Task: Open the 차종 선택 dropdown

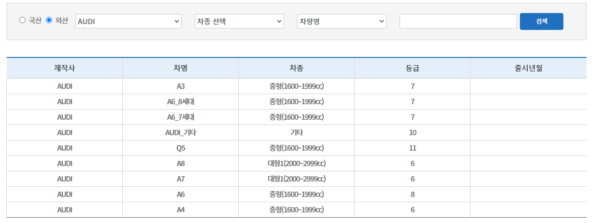Action: point(239,21)
